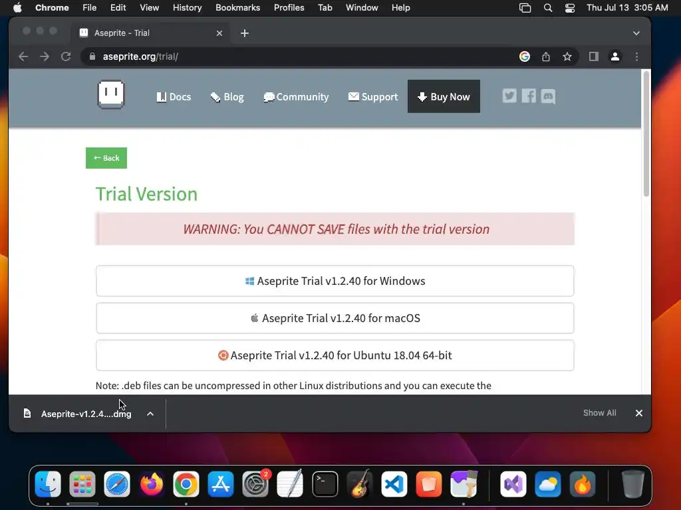681x510 pixels.
Task: Click the menu bar date and time
Action: tap(627, 8)
